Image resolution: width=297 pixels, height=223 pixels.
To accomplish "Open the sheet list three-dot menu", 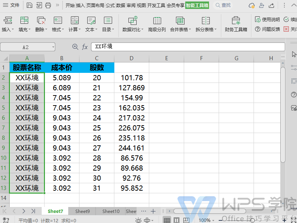I will pos(144,211).
